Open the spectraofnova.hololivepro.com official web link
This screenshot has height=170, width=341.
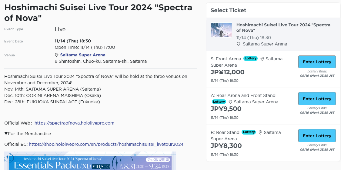pyautogui.click(x=74, y=123)
